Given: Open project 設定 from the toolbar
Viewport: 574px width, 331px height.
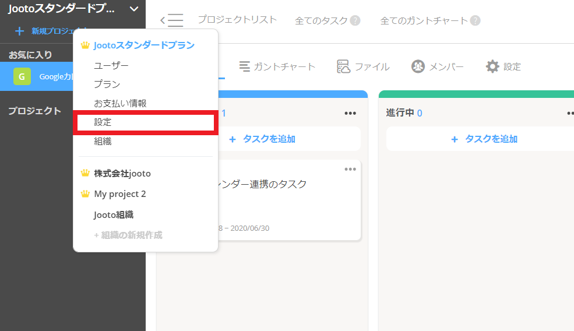Looking at the screenshot, I should tap(512, 66).
